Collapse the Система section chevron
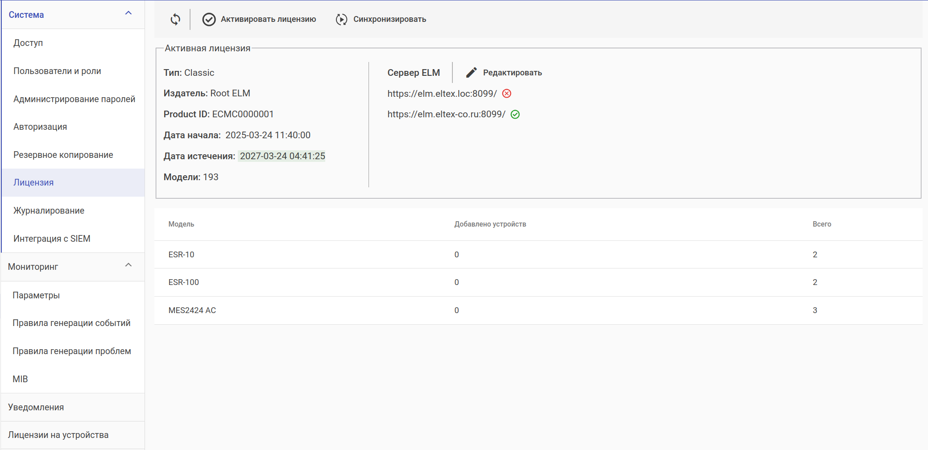 (128, 13)
